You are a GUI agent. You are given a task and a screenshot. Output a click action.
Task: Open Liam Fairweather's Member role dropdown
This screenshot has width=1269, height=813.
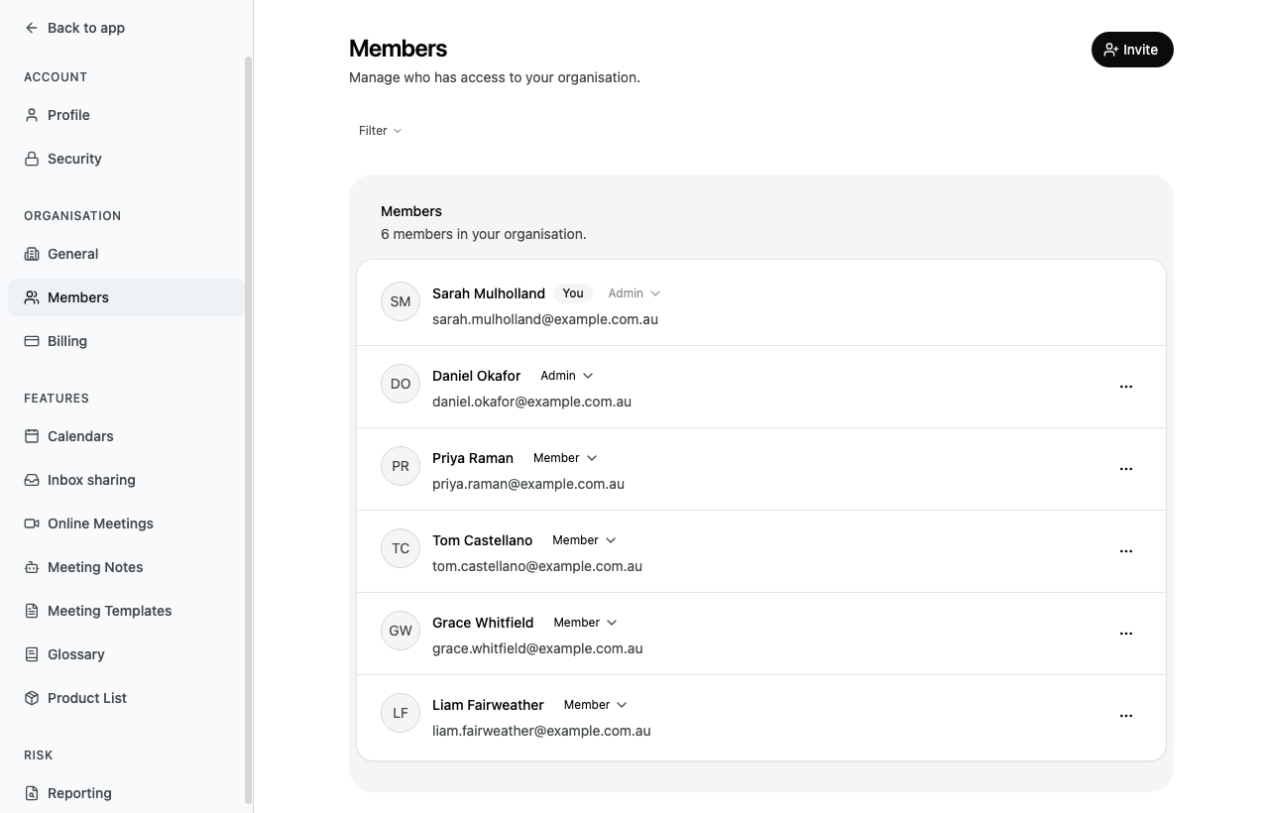pos(595,705)
